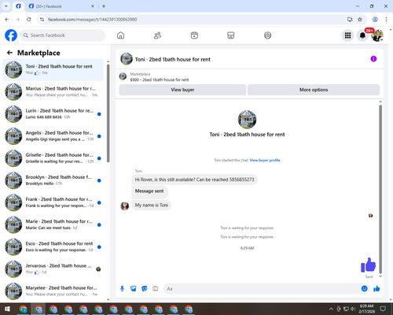The image size is (393, 315).
Task: Open taskbar clock and date
Action: click(x=366, y=309)
